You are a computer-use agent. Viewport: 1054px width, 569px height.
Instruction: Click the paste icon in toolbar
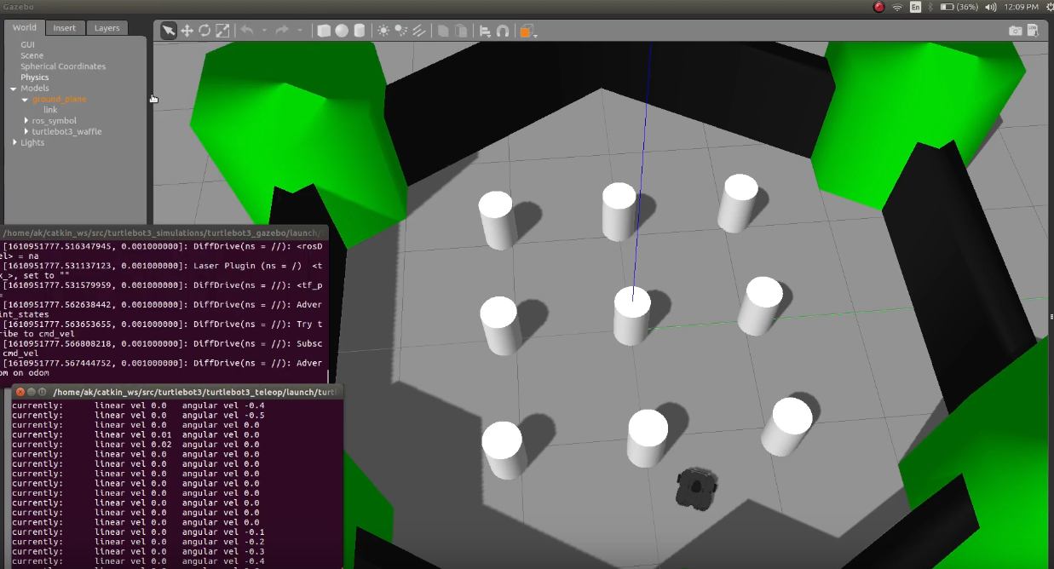(461, 31)
